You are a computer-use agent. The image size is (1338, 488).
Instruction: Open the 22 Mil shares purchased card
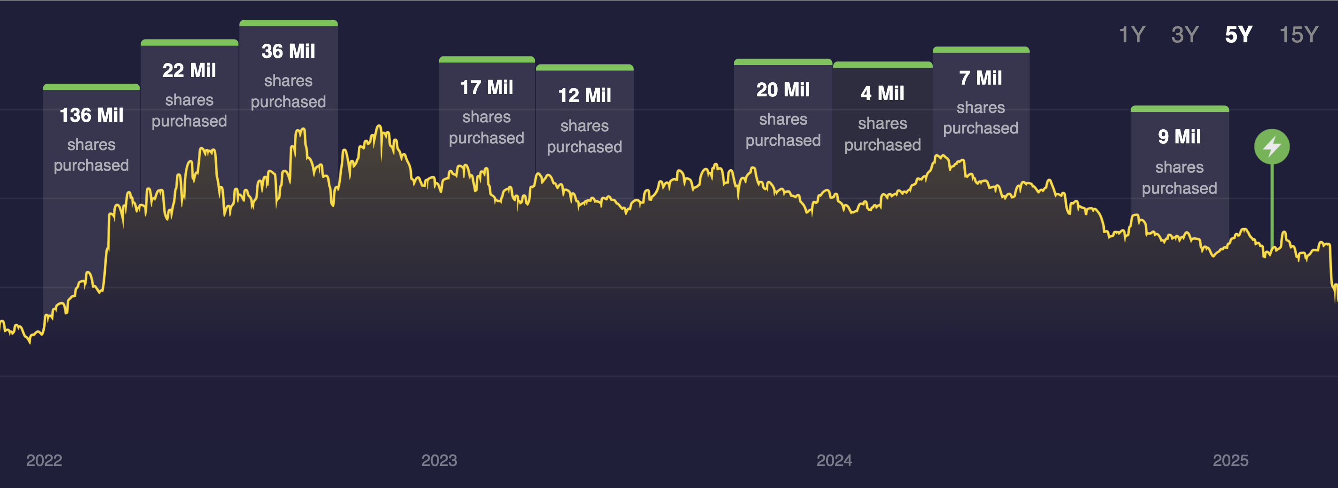point(189,94)
